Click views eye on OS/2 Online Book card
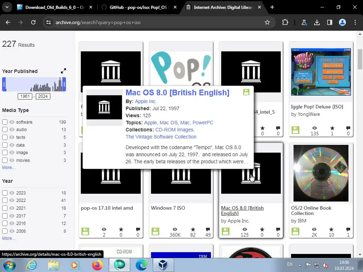This screenshot has width=363, height=272. (314, 229)
